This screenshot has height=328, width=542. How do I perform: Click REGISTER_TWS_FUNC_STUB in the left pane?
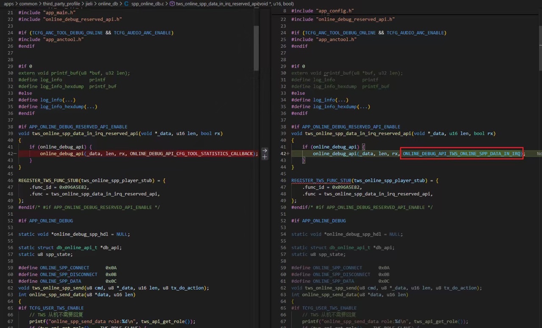(48, 180)
